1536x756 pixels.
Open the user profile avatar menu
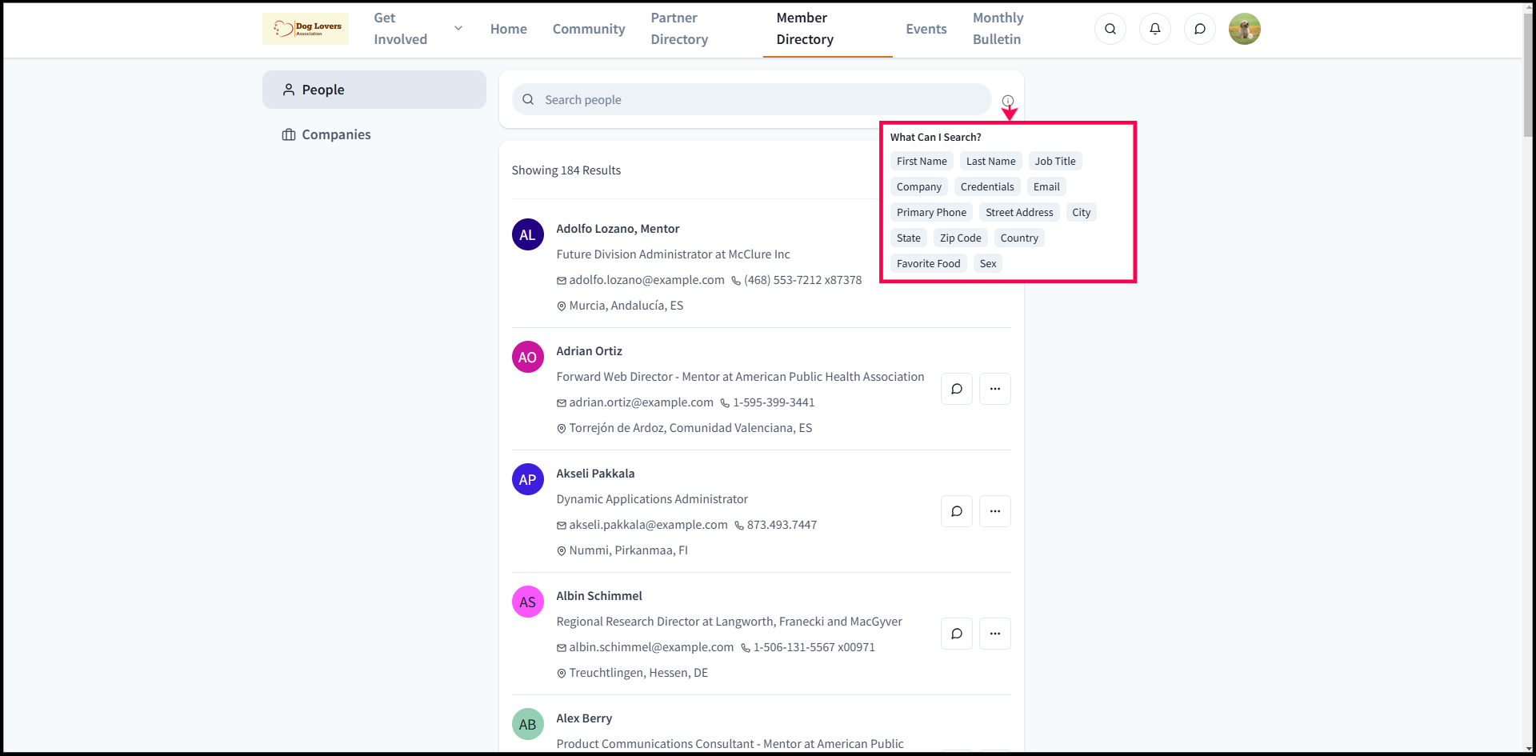(1245, 29)
